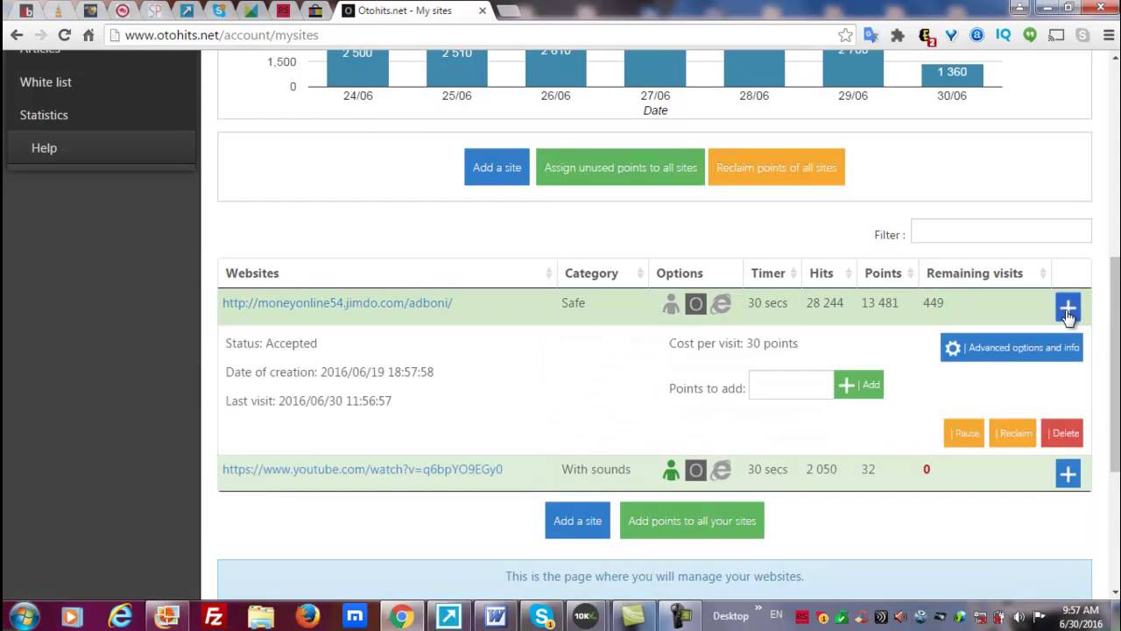Click the blue Add a site button above the table
1121x631 pixels.
coord(497,167)
